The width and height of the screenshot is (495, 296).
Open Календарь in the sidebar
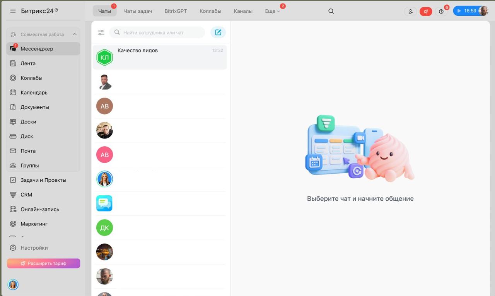click(x=43, y=93)
